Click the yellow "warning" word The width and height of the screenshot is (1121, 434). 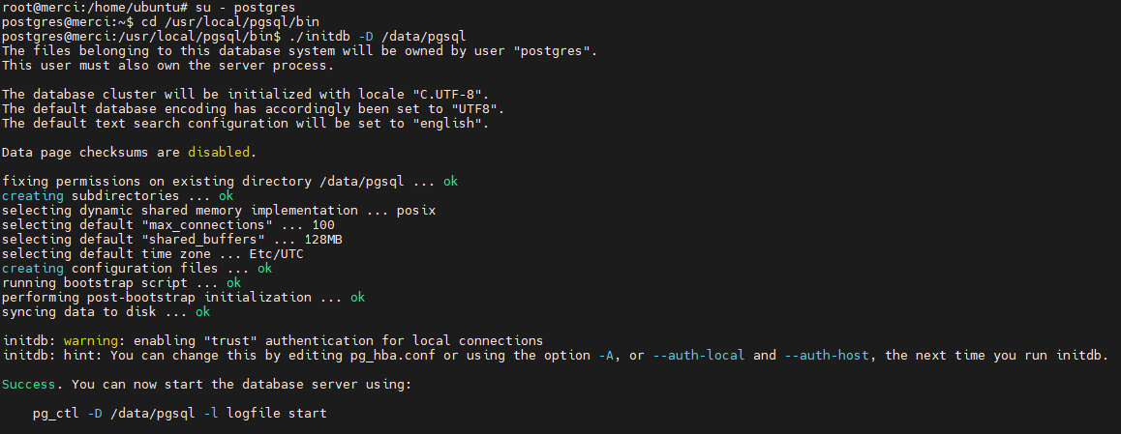(91, 340)
